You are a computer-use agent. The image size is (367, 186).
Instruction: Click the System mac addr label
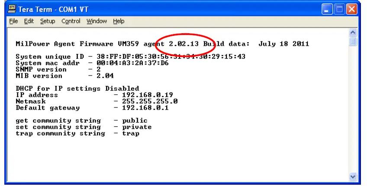point(48,63)
